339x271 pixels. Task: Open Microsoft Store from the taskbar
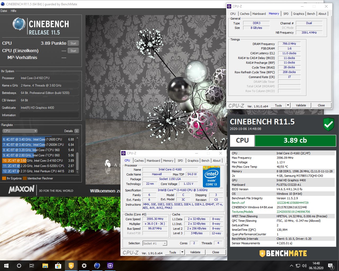pyautogui.click(x=58, y=266)
